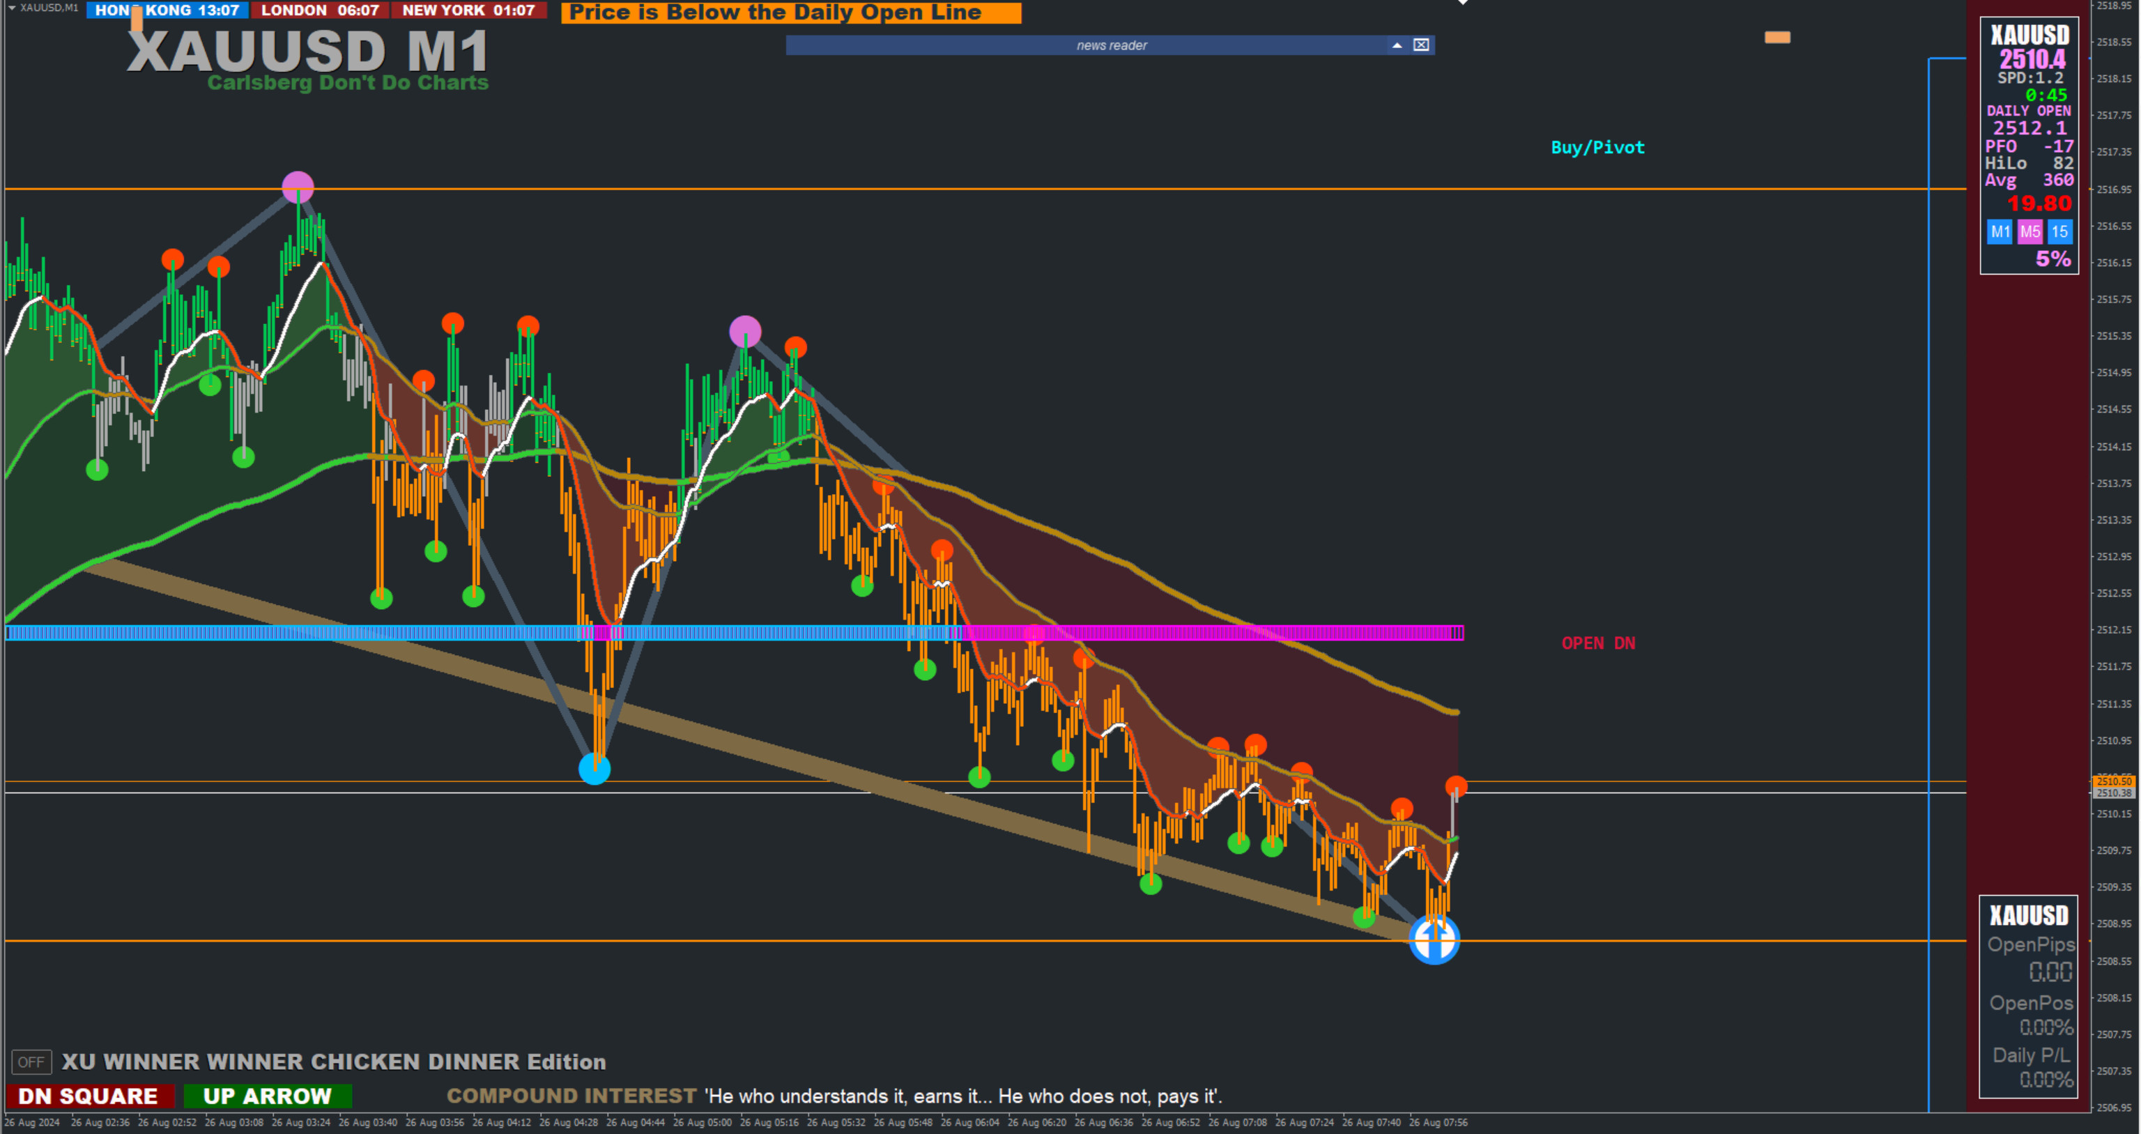Click the Hong Kong 13:07 clock label

167,10
